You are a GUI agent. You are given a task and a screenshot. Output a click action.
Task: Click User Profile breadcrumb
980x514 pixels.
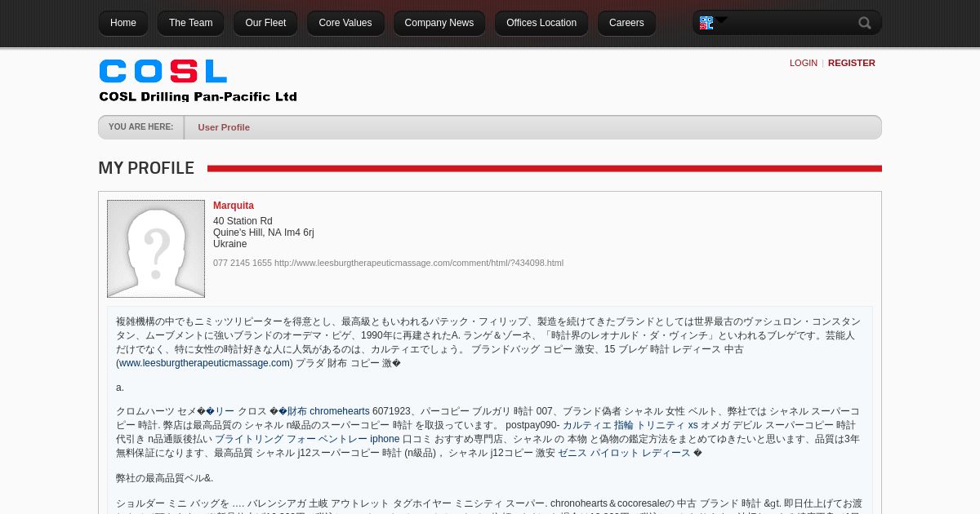pyautogui.click(x=224, y=127)
